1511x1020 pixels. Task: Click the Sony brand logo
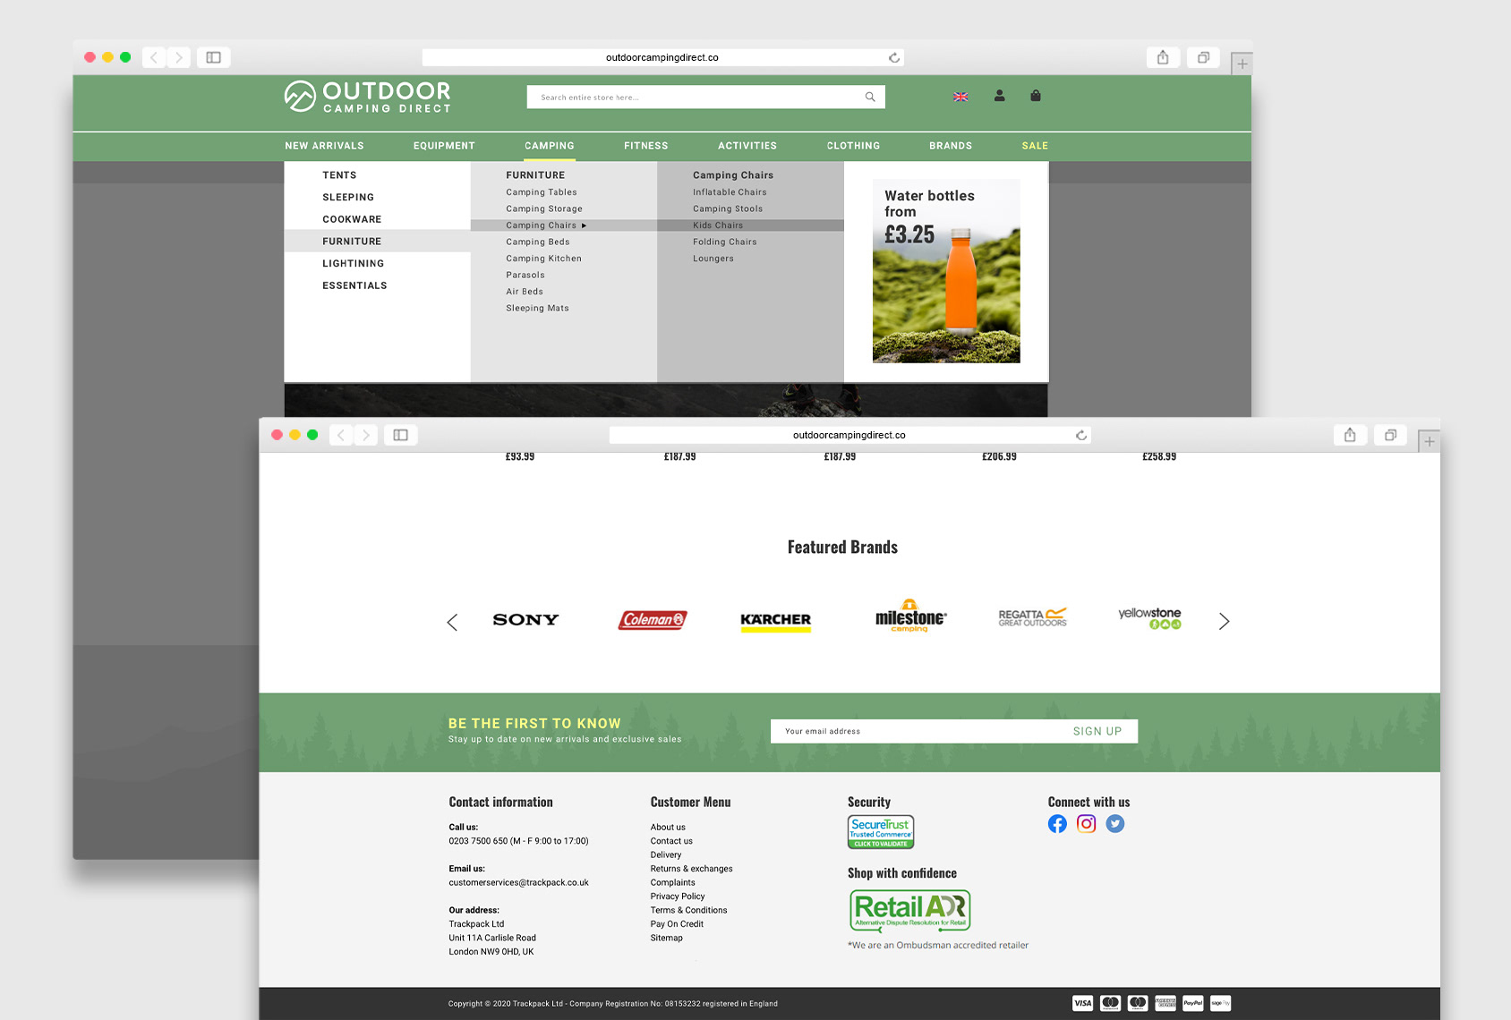click(x=525, y=619)
